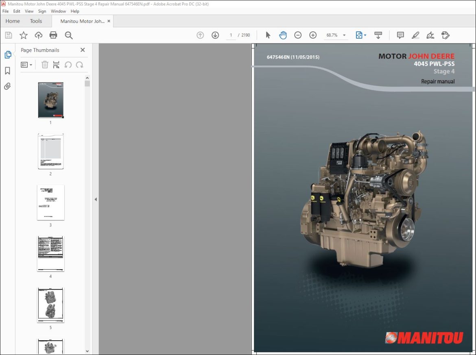
Task: Click thumbnail scrollbar up arrow
Action: [87, 78]
